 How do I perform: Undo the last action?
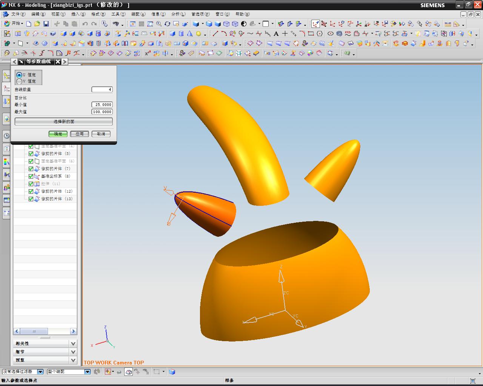pos(85,24)
